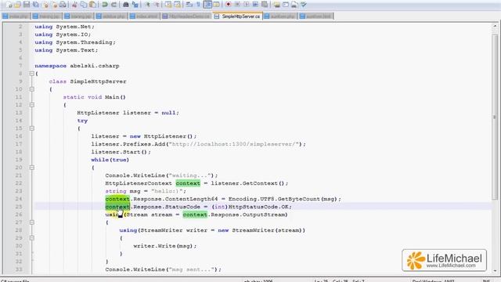
Task: Click 'Encoding.UTF8.GetByteCount(msg)' text
Action: (x=283, y=199)
